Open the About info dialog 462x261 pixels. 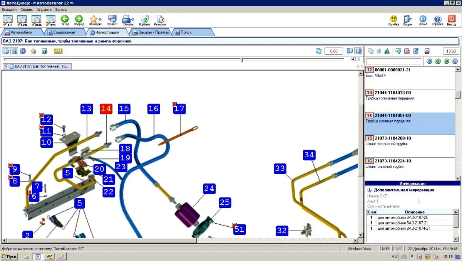[x=423, y=20]
